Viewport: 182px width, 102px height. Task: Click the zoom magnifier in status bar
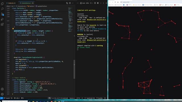[49, 98]
